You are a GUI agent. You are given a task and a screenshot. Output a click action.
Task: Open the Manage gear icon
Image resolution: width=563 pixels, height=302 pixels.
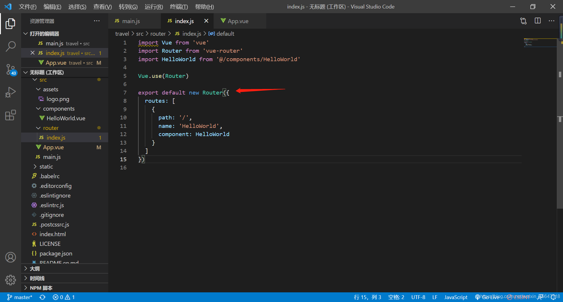[11, 280]
